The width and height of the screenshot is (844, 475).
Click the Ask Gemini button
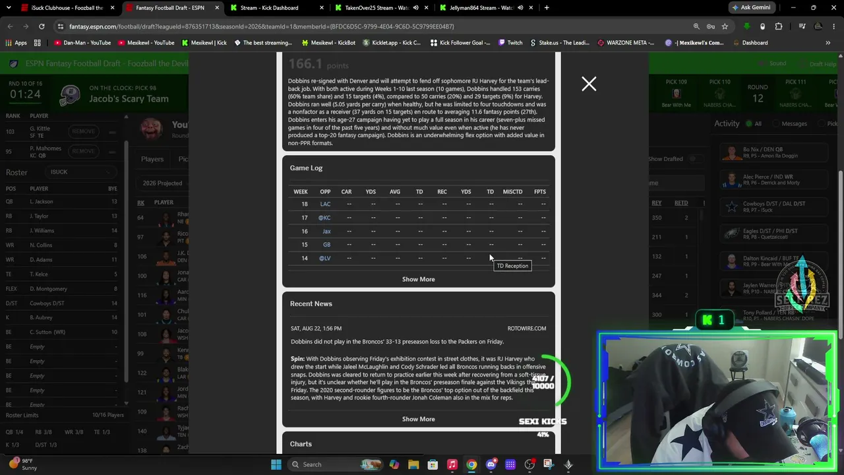tap(752, 8)
